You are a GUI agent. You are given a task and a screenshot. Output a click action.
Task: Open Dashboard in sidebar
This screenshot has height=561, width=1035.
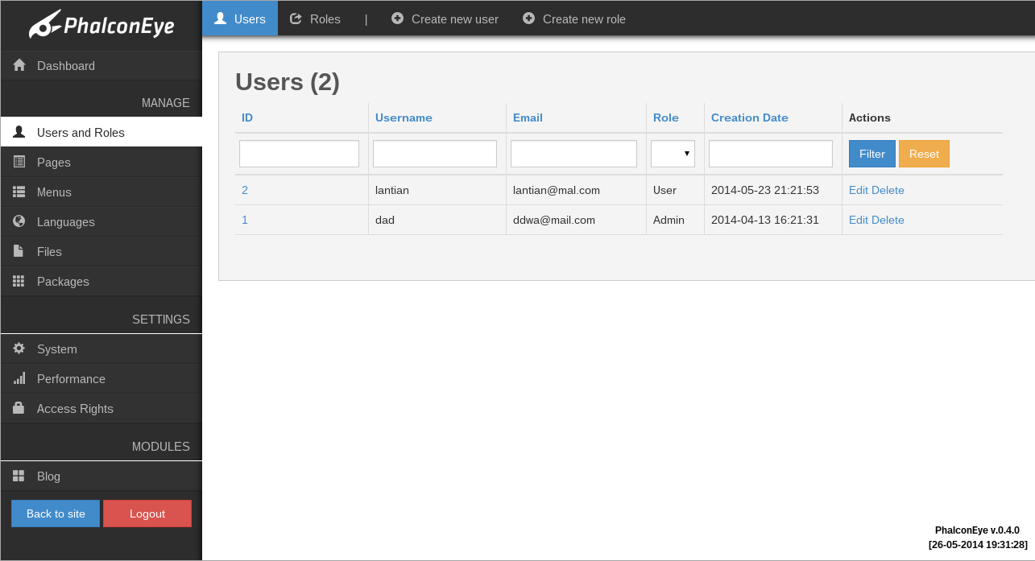pos(101,65)
